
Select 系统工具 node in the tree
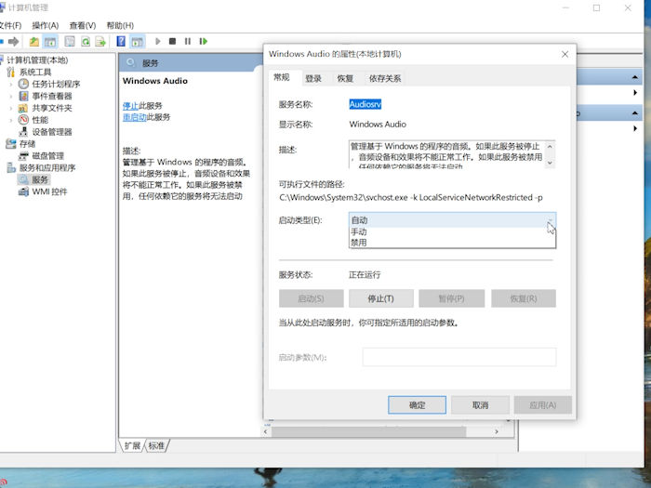[35, 73]
